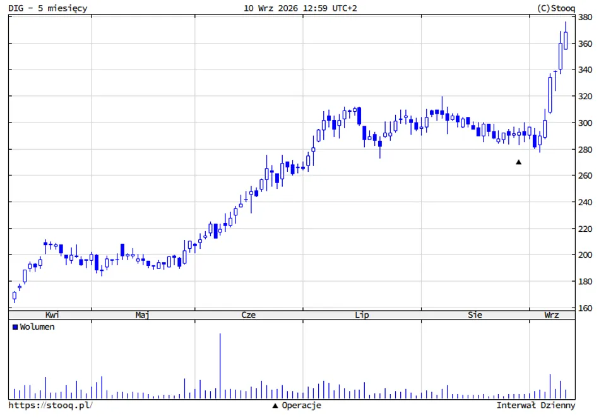Click the first candlestick near 168 in April
Image resolution: width=606 pixels, height=420 pixels.
pyautogui.click(x=15, y=296)
